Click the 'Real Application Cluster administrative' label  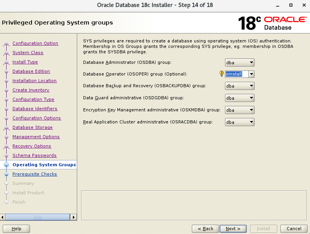[148, 122]
